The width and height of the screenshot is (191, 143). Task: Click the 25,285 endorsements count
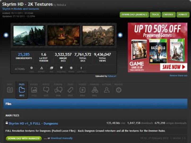pos(24,54)
